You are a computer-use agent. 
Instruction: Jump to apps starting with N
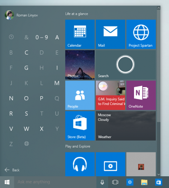[11, 98]
